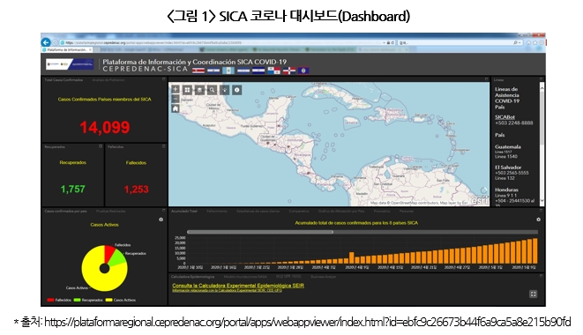
Task: Click the esri logo on map
Action: click(480, 200)
